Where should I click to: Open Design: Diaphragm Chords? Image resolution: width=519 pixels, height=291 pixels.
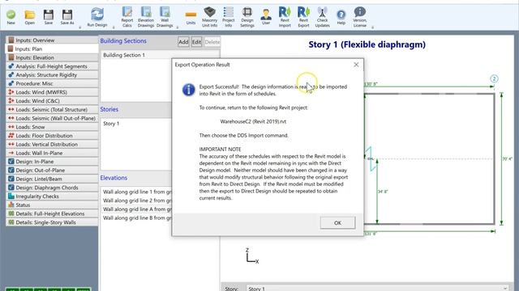point(52,188)
